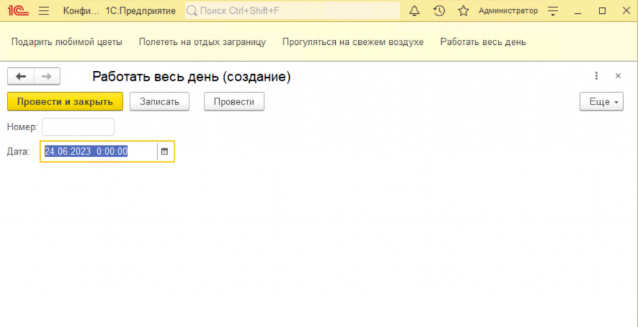Open Работать весь день section

(x=483, y=42)
